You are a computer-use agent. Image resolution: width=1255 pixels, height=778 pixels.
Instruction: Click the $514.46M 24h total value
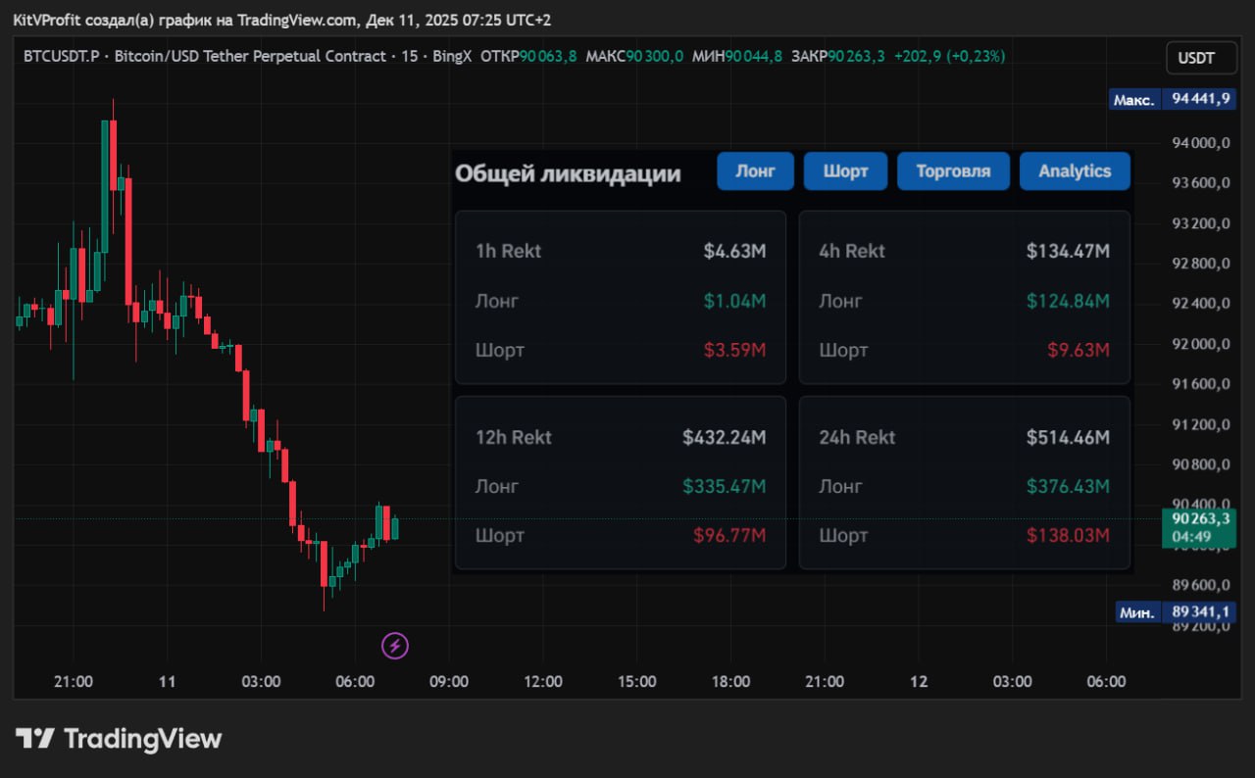(x=1068, y=437)
